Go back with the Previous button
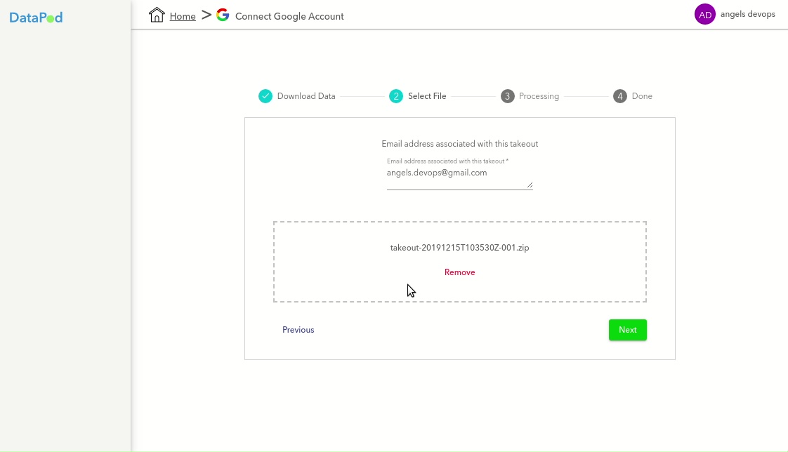The image size is (788, 452). (x=298, y=330)
